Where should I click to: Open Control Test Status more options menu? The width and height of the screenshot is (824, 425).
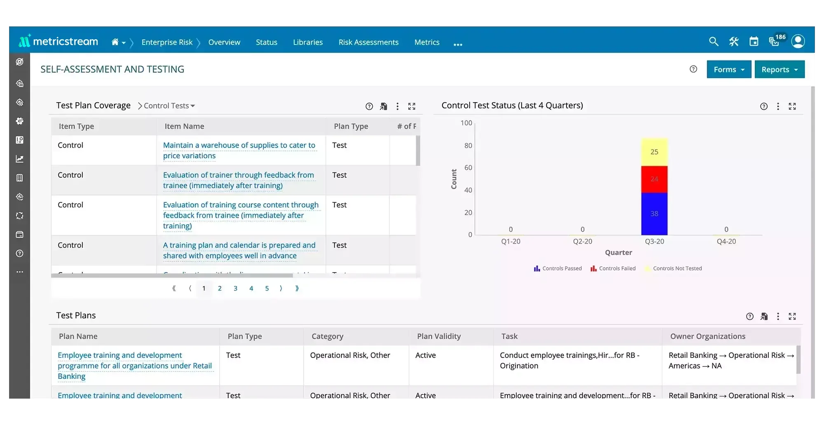click(778, 106)
